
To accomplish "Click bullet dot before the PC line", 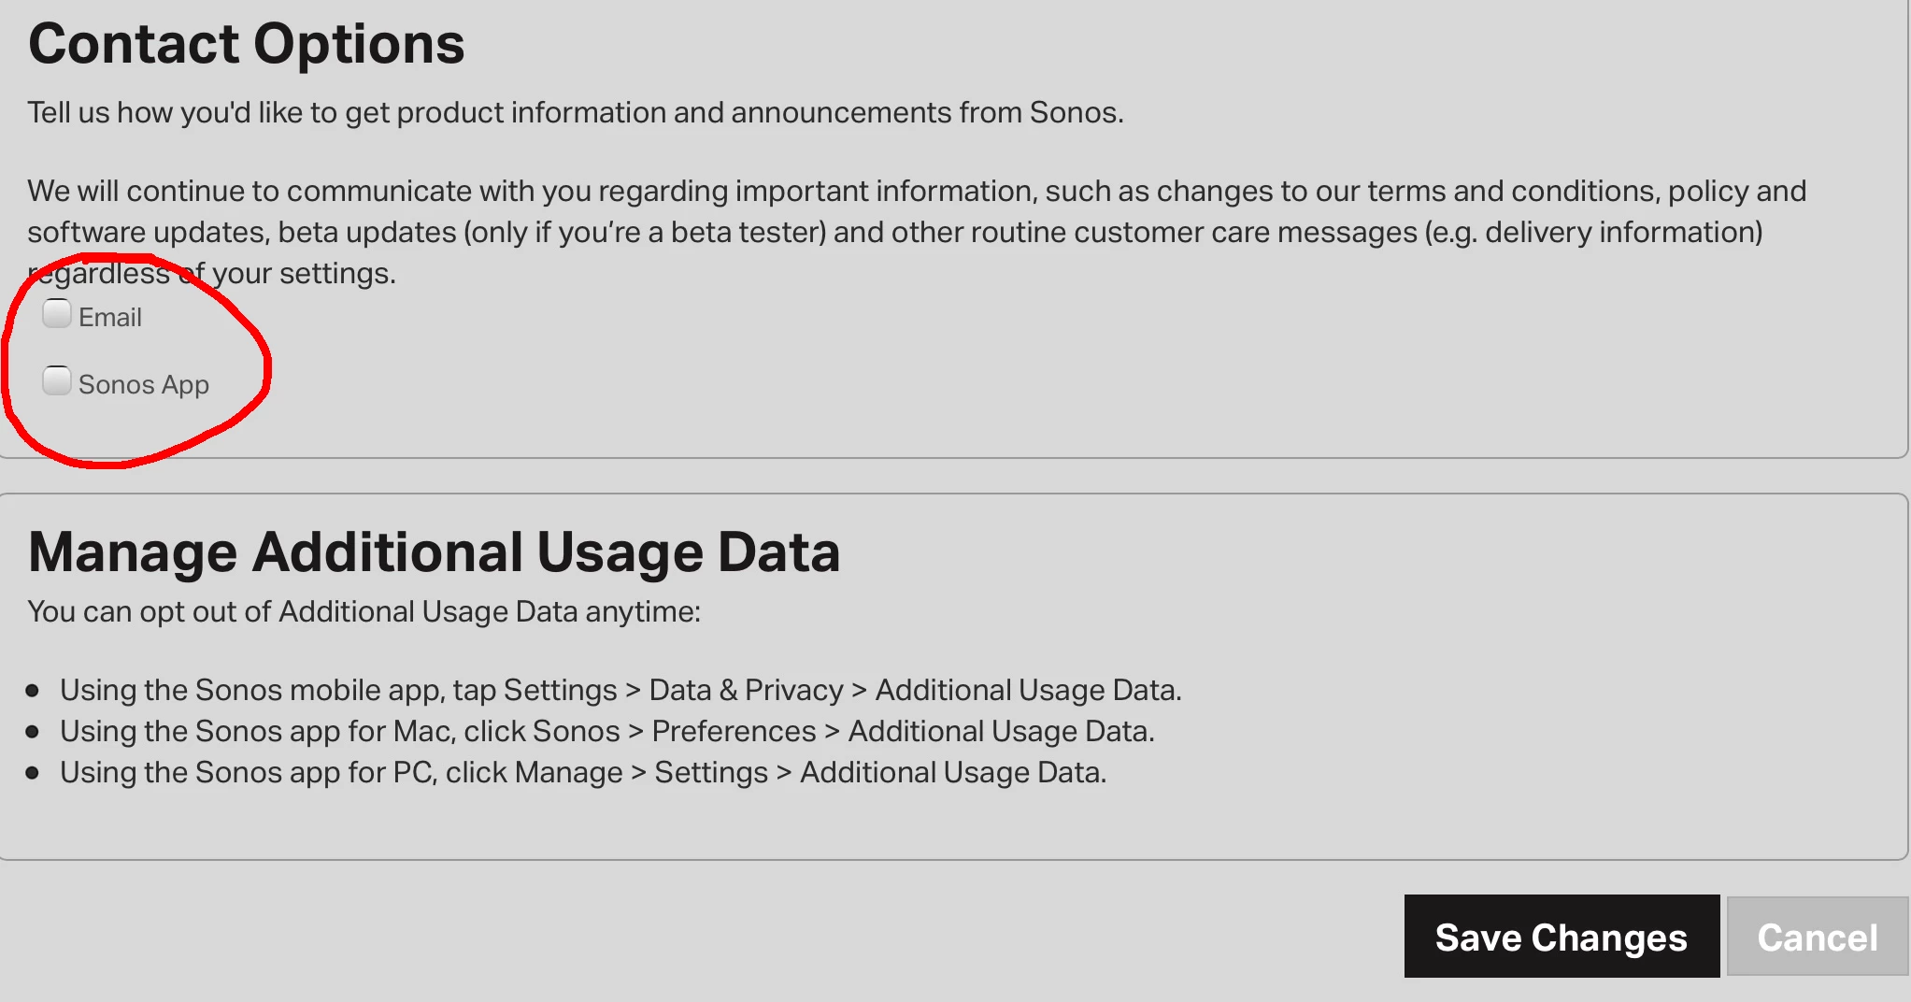I will point(33,773).
